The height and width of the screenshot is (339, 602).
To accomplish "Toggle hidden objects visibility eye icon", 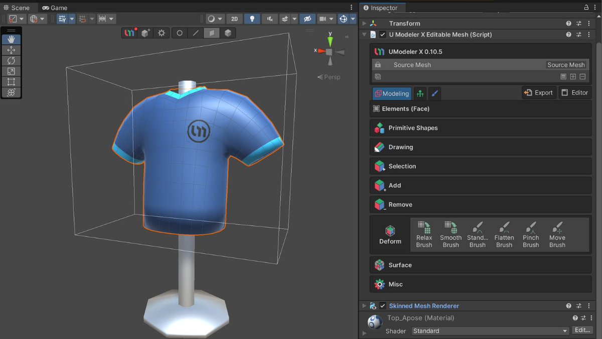I will [x=307, y=19].
